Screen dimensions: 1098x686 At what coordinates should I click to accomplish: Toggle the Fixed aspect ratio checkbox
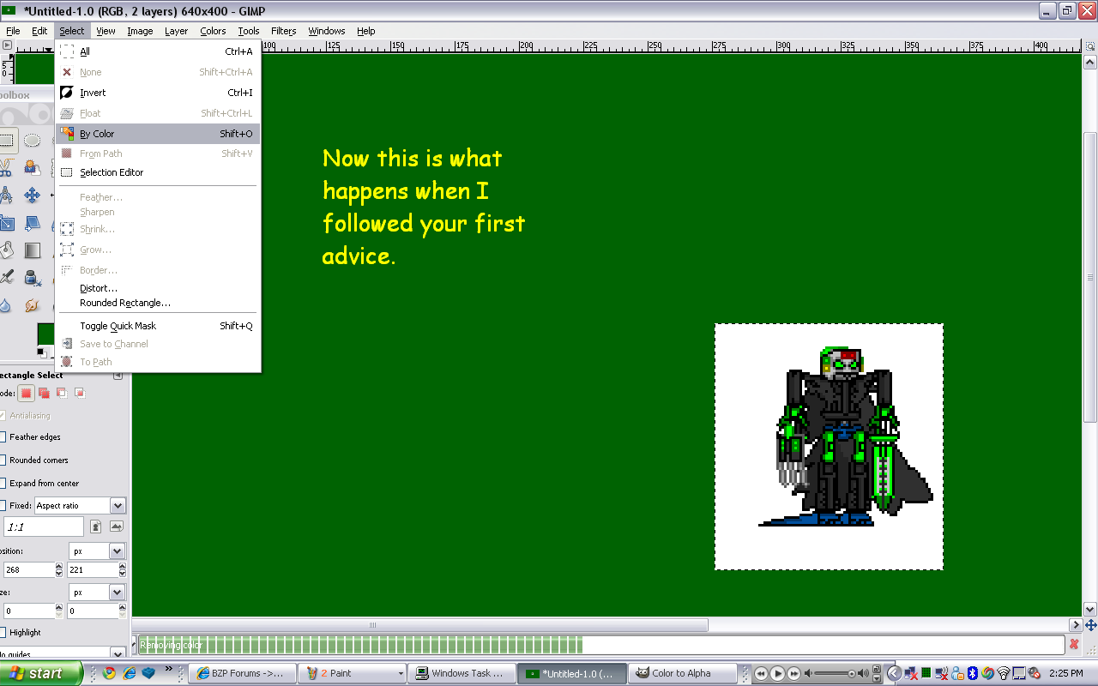3,506
